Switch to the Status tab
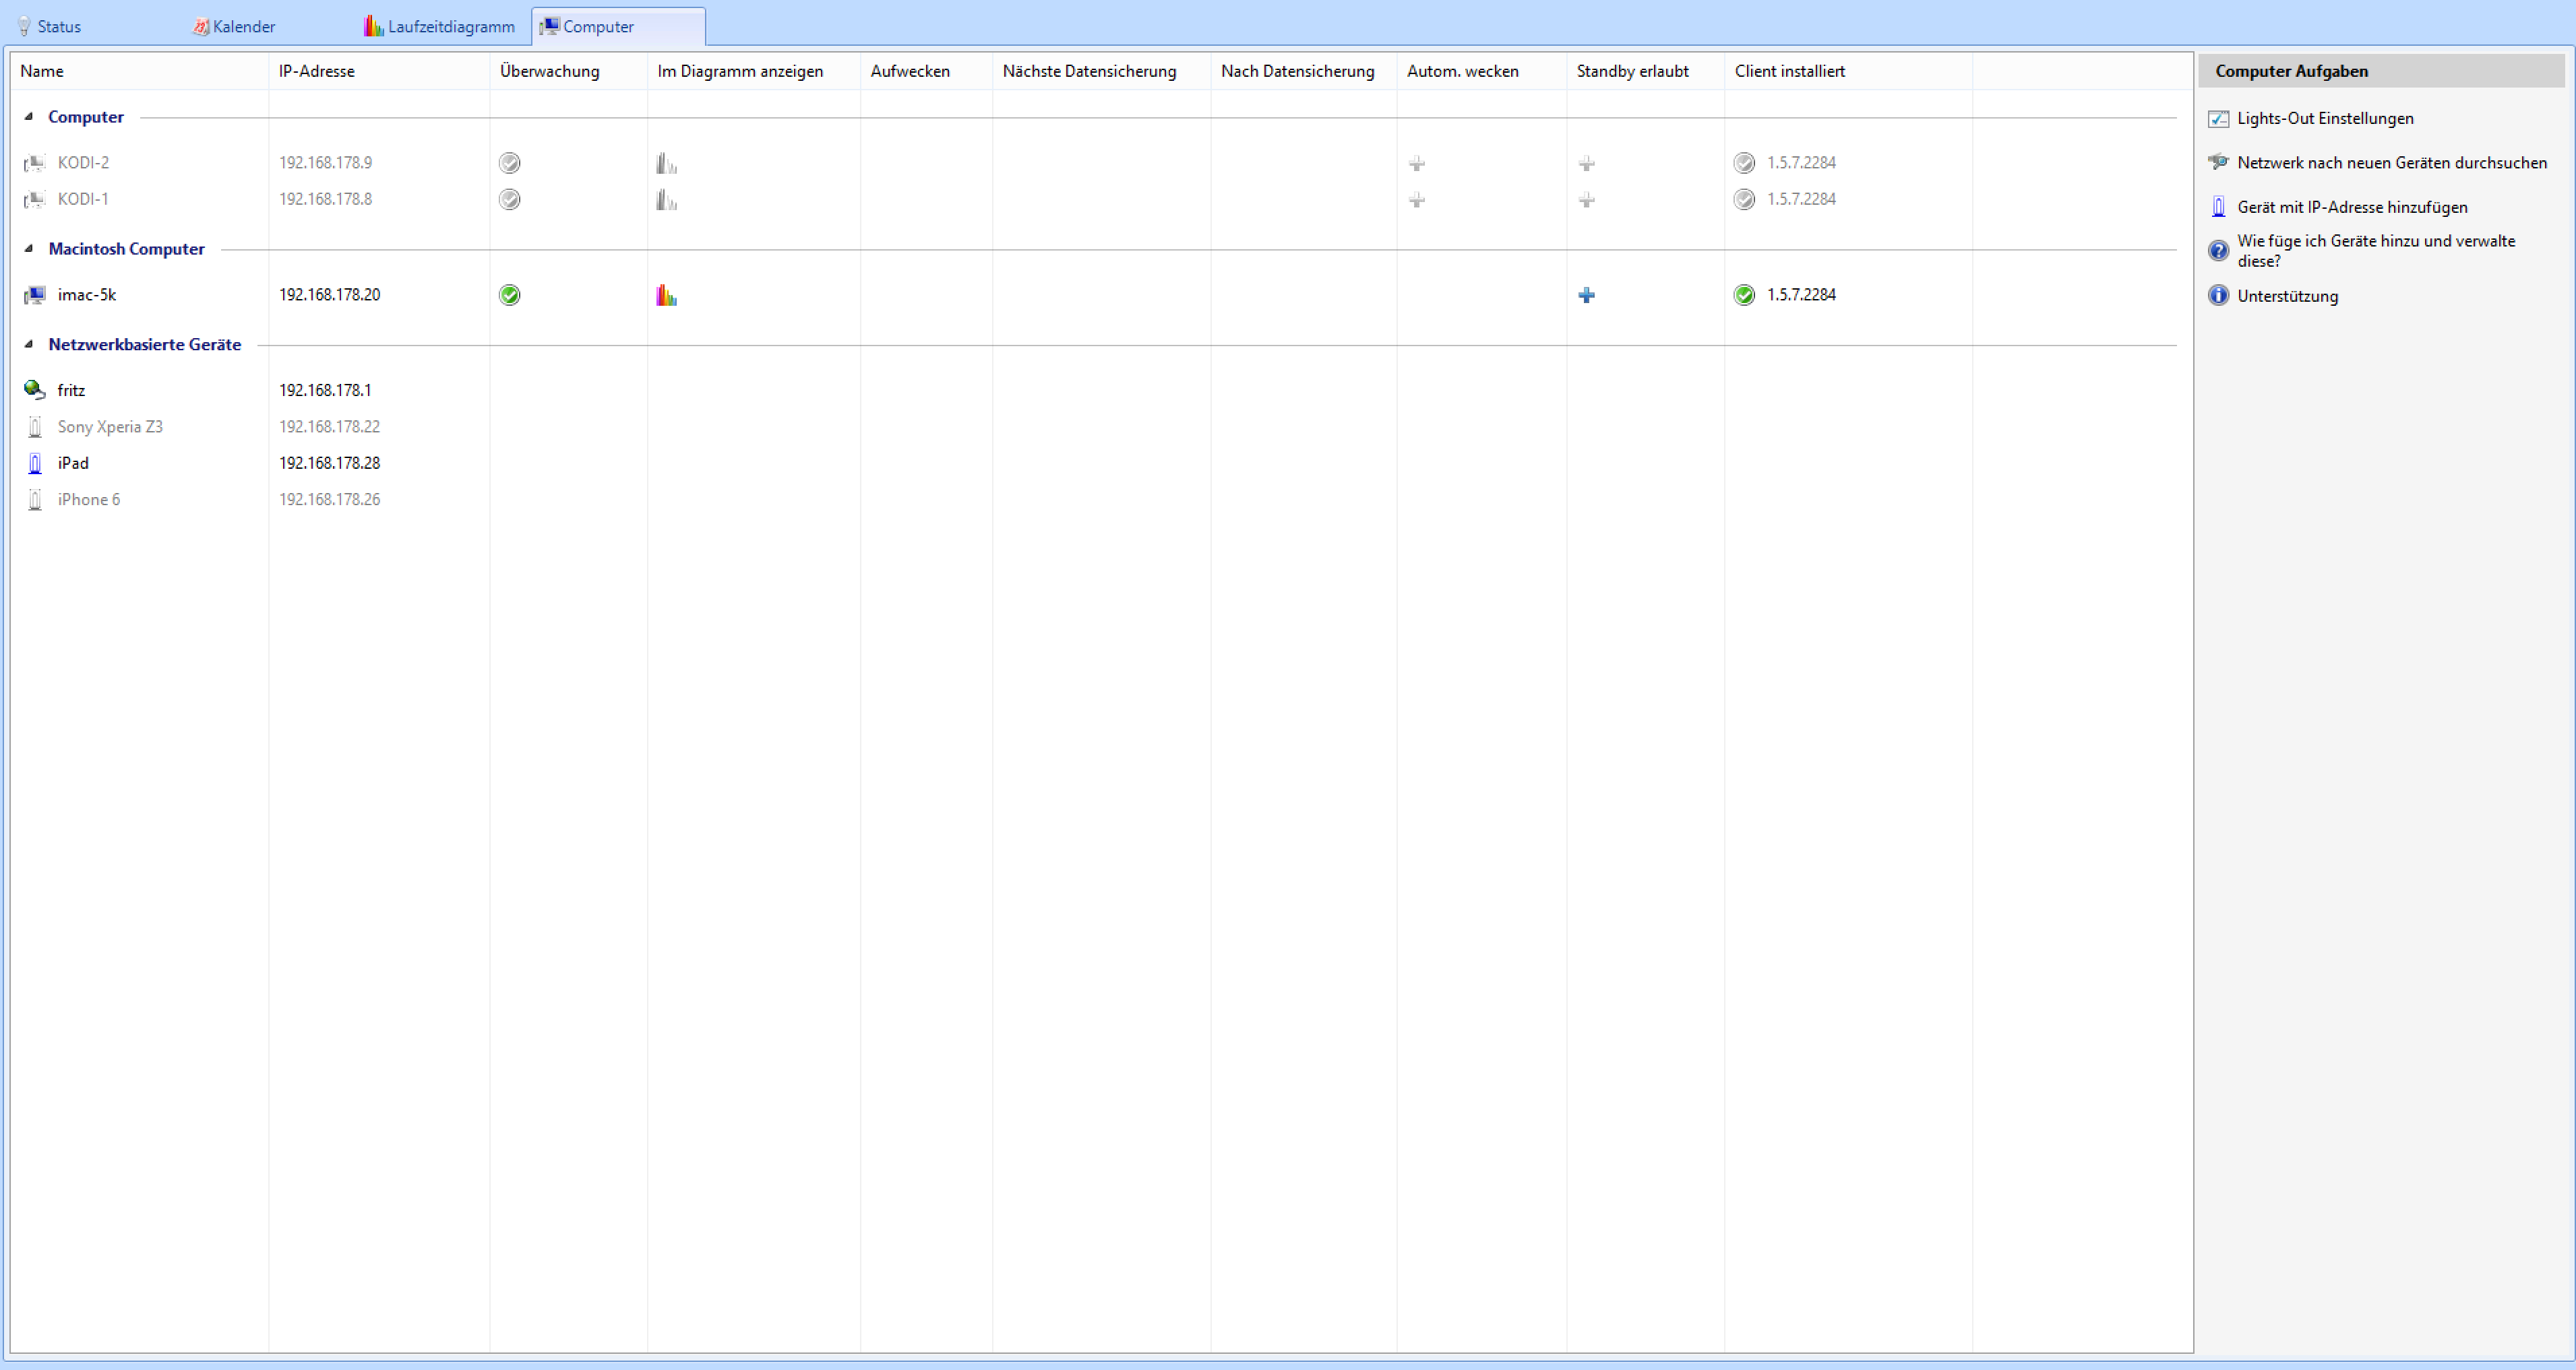 50,27
